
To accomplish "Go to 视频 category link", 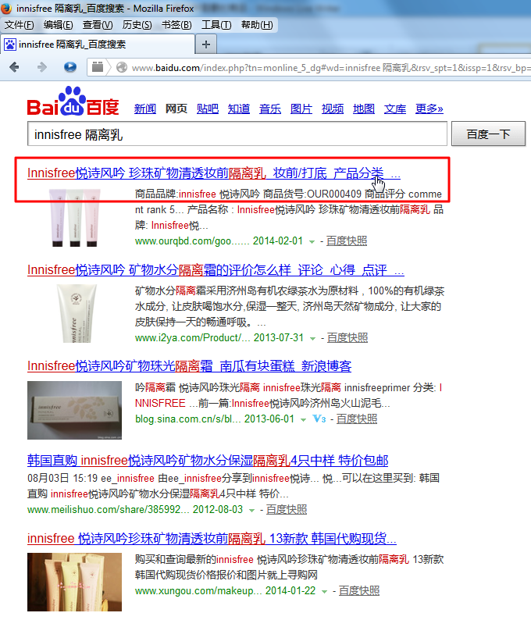I will pyautogui.click(x=333, y=109).
